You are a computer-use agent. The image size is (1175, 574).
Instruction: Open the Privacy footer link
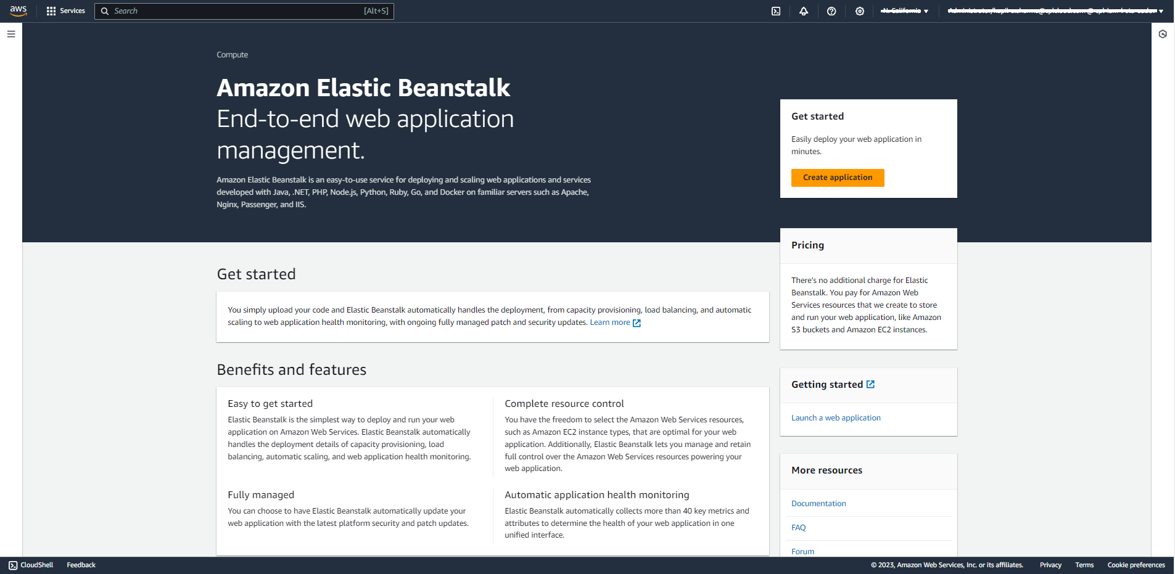[1050, 565]
